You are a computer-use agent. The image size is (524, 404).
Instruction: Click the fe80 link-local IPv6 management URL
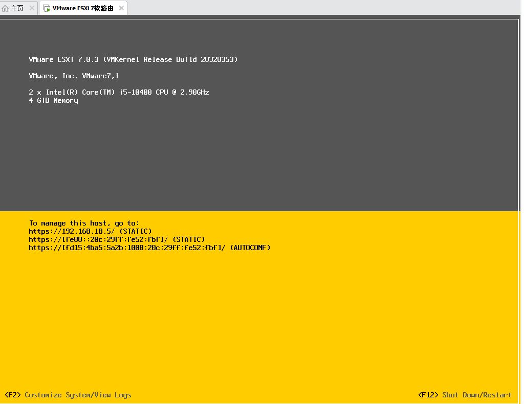98,239
